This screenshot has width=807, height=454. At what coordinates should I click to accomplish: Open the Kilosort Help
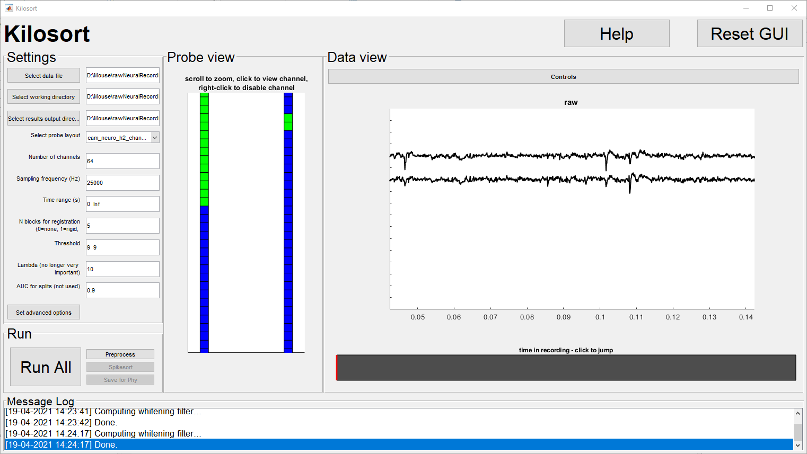[x=616, y=33]
